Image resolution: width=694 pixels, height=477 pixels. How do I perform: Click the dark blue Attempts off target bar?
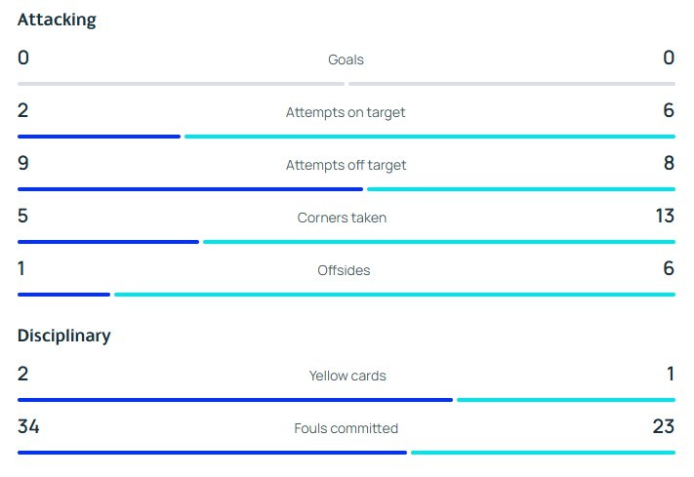pos(190,189)
